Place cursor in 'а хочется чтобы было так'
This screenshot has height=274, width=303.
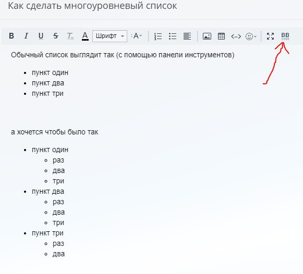point(55,132)
